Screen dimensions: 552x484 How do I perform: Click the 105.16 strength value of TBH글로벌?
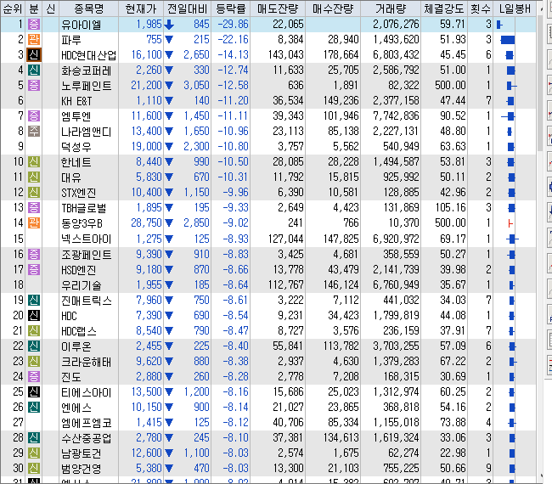(450, 208)
